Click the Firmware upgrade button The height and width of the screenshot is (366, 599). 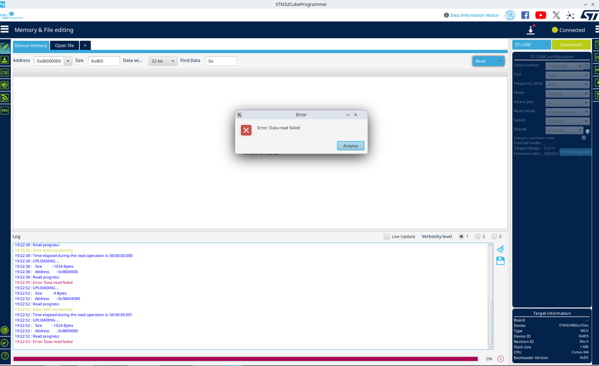tap(575, 152)
